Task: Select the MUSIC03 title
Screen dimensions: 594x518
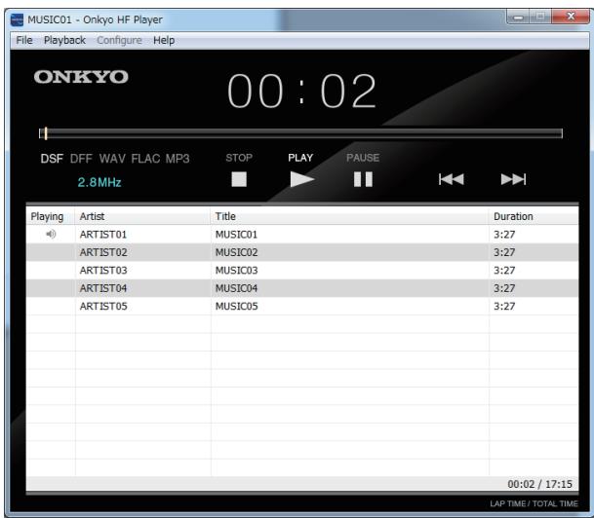Action: 236,271
